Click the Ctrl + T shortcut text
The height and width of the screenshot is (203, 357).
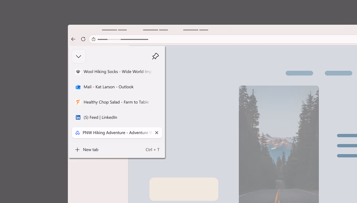coord(153,150)
